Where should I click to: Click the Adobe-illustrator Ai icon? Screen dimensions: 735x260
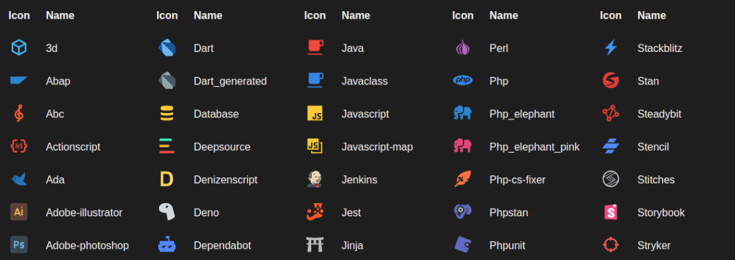[19, 211]
